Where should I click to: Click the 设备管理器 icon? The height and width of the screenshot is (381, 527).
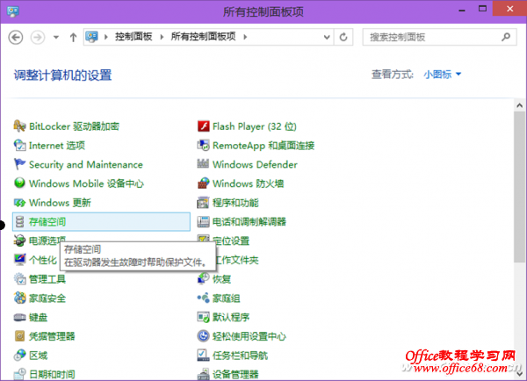click(x=204, y=374)
